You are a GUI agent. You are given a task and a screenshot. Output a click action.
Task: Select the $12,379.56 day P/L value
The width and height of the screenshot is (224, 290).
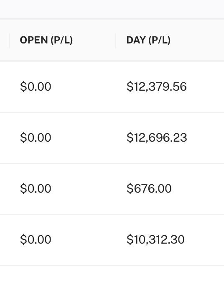point(156,86)
